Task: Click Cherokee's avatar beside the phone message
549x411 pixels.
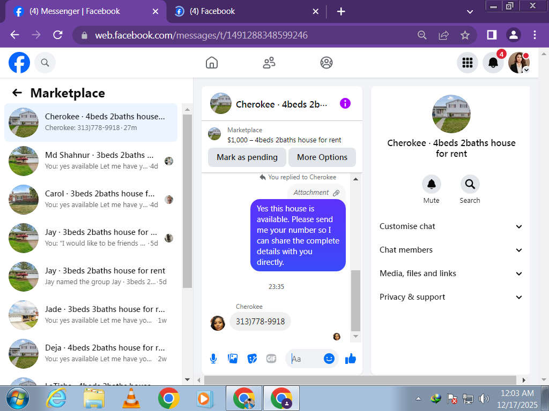Action: pos(218,323)
